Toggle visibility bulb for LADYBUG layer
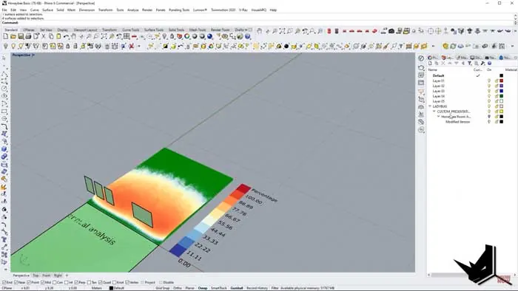Screen dimensions: 518x291 [489, 106]
